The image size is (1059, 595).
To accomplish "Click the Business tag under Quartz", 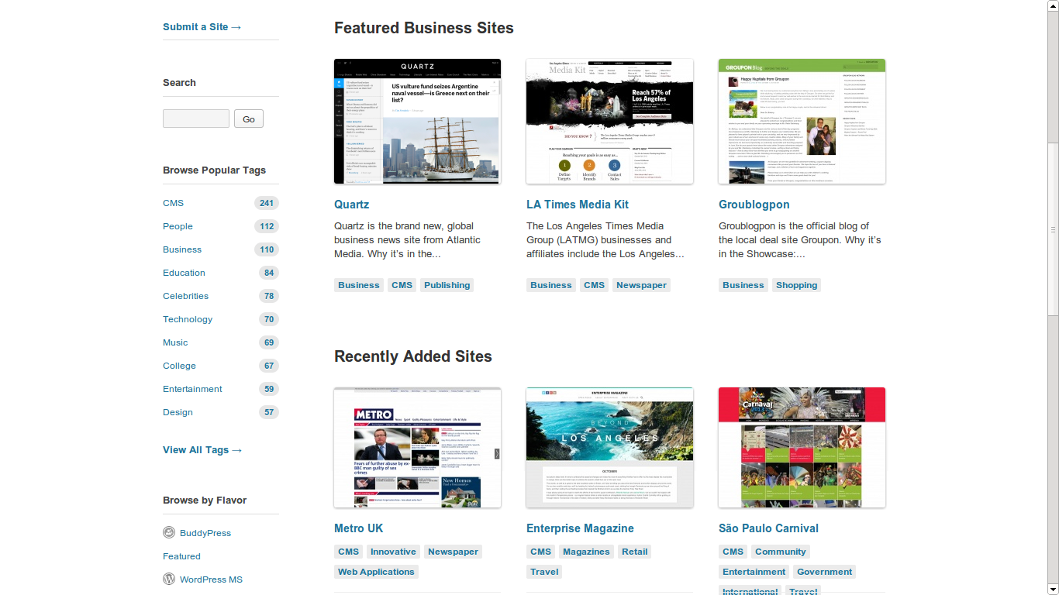I will 359,285.
